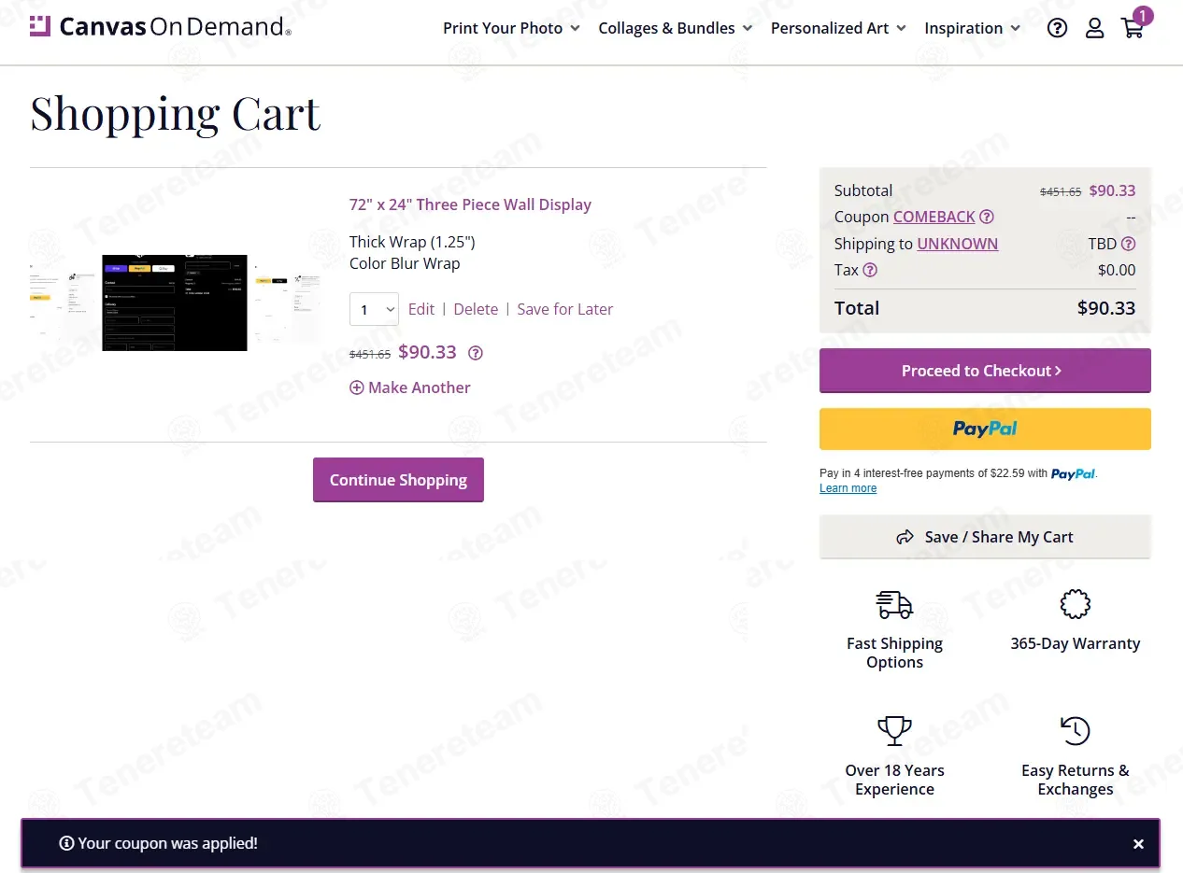Screen dimensions: 1183x873
Task: Click the Save for Later link
Action: tap(565, 309)
